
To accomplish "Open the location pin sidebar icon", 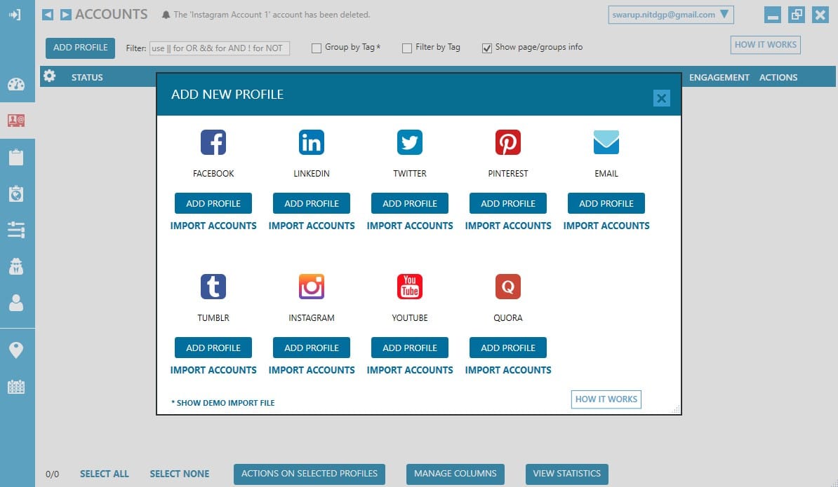I will click(x=16, y=350).
